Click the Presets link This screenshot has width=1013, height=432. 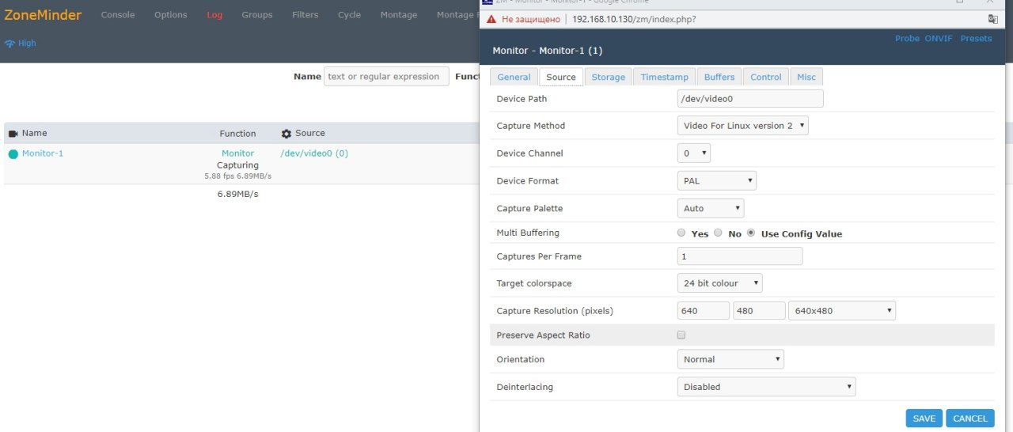(x=976, y=39)
